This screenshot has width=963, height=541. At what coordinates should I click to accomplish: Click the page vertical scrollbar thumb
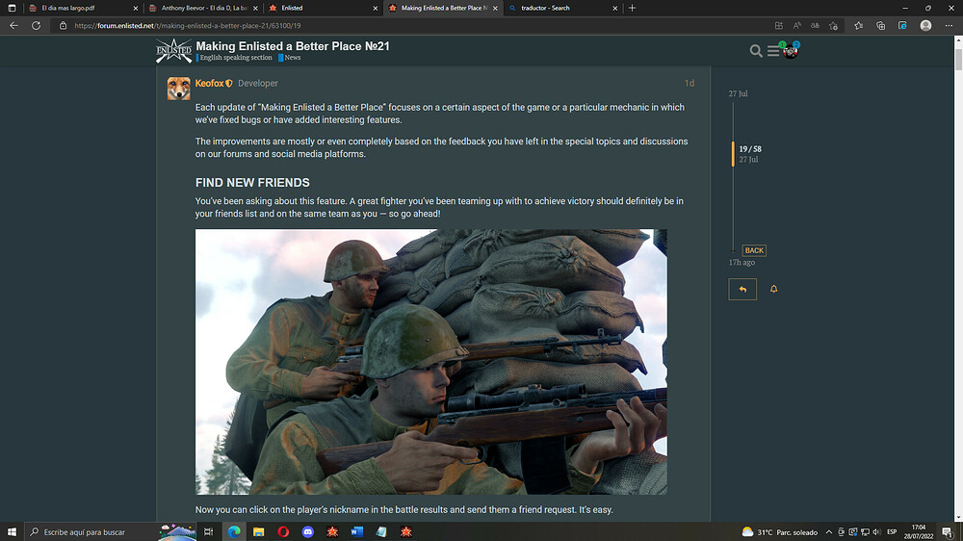click(958, 60)
